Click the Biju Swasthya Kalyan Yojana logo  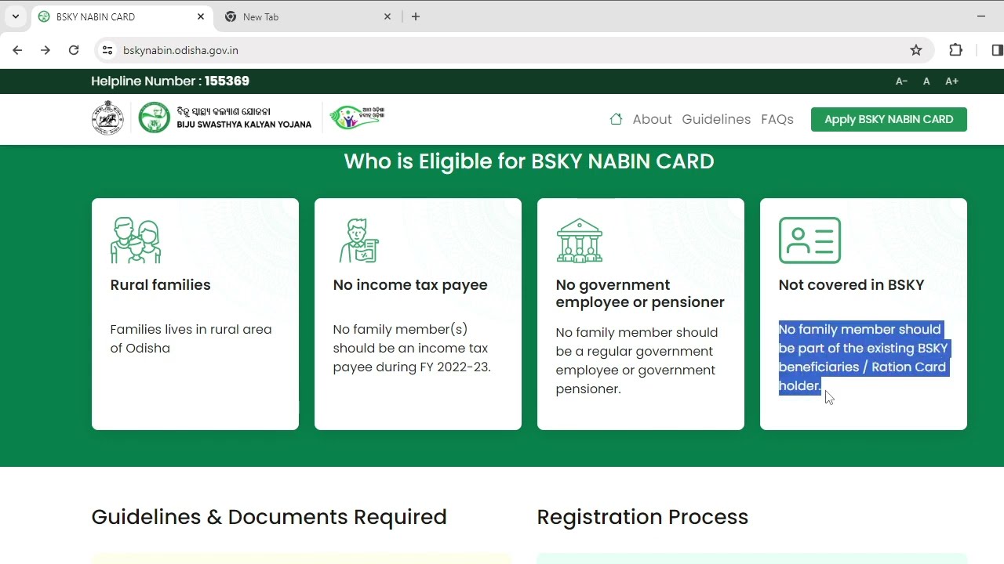pos(225,118)
